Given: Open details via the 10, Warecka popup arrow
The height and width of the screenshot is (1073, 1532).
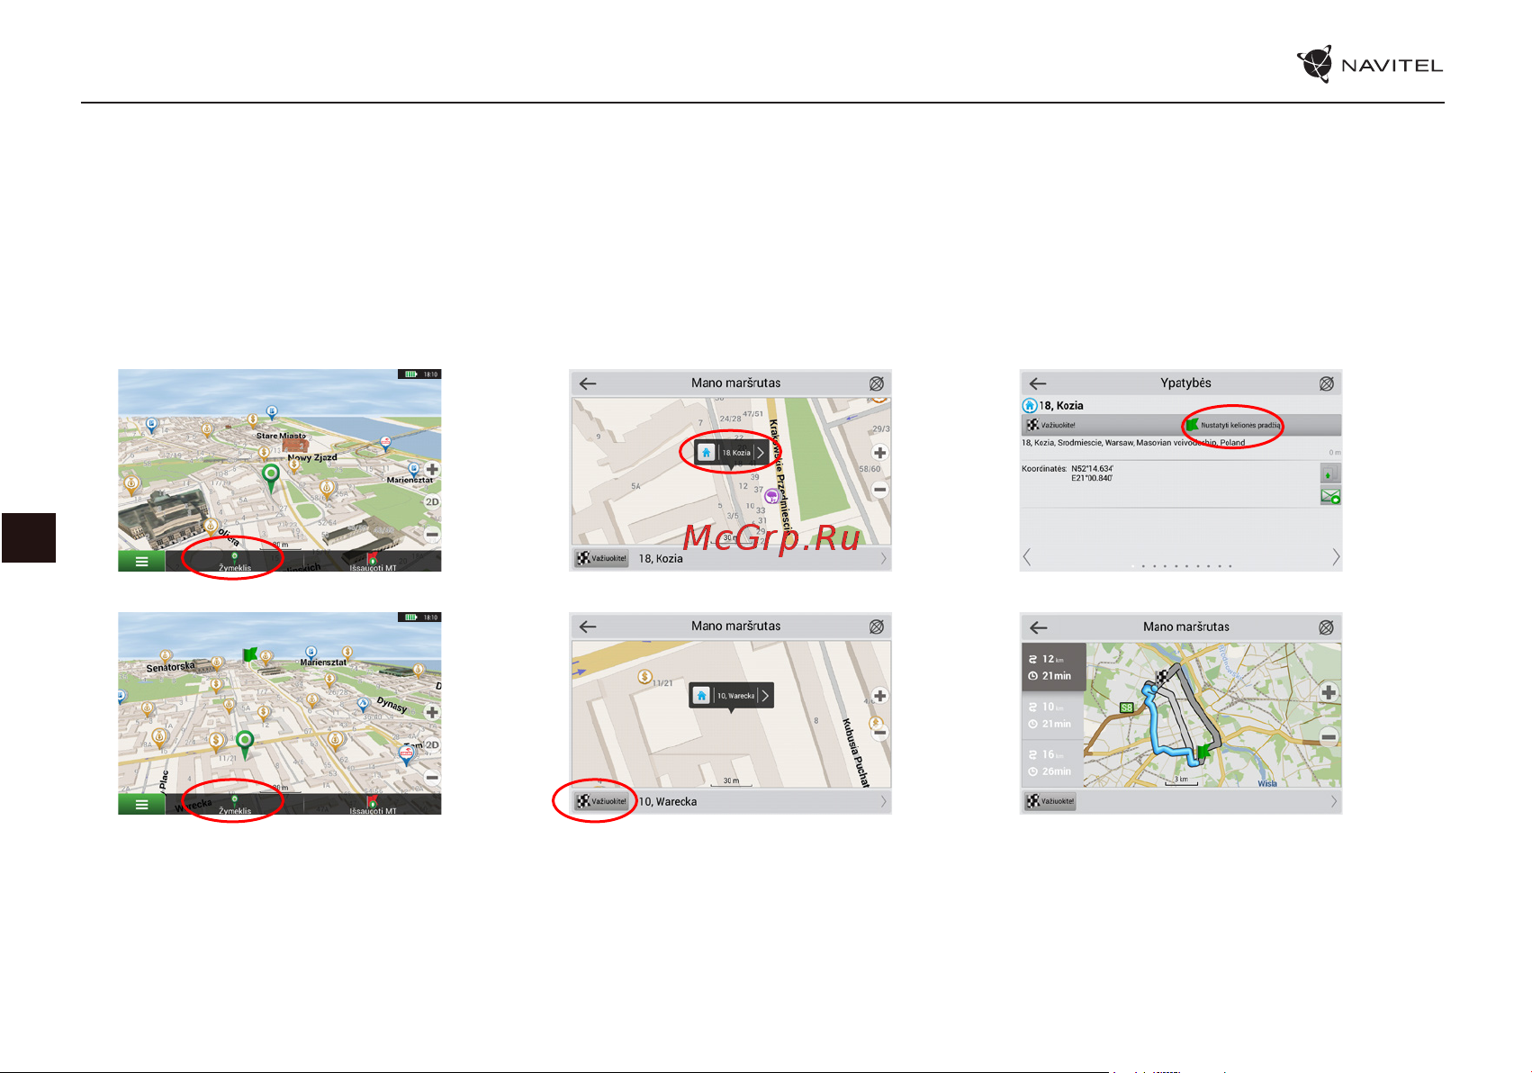Looking at the screenshot, I should point(765,696).
